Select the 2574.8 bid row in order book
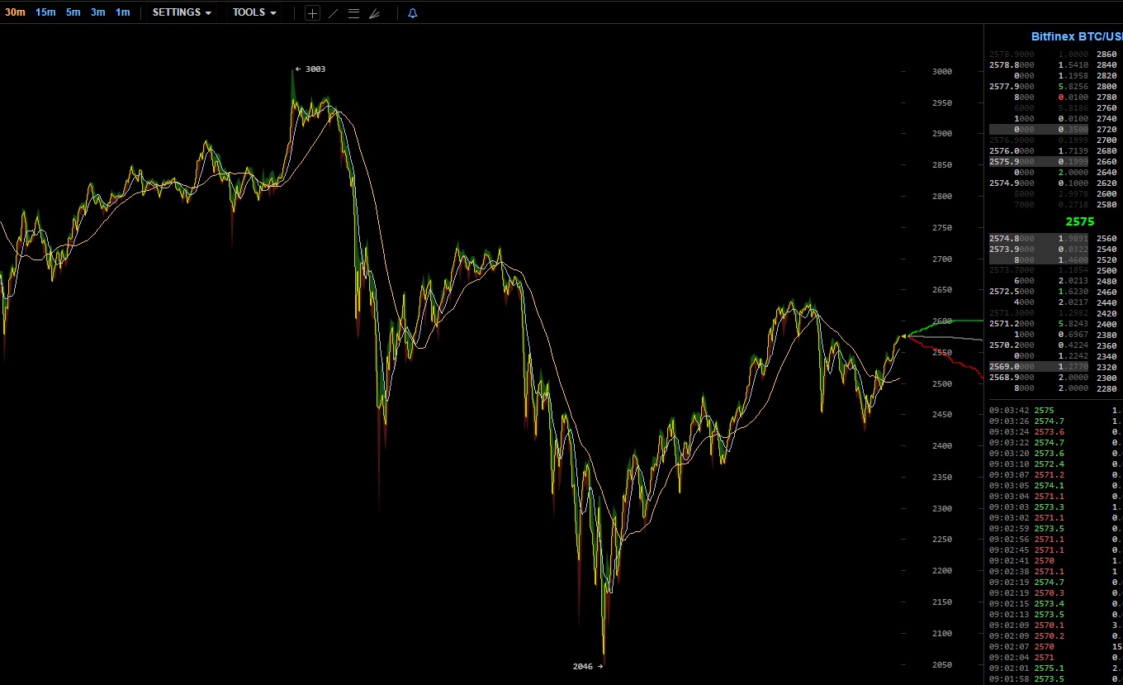1123x685 pixels. [1040, 239]
